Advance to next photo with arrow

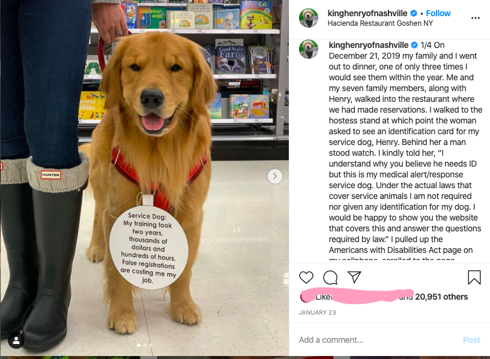click(275, 176)
